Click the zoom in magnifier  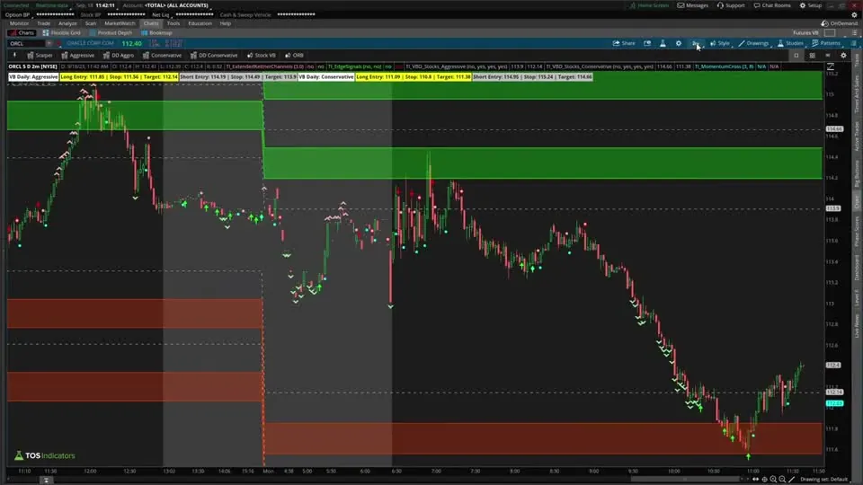tap(773, 480)
